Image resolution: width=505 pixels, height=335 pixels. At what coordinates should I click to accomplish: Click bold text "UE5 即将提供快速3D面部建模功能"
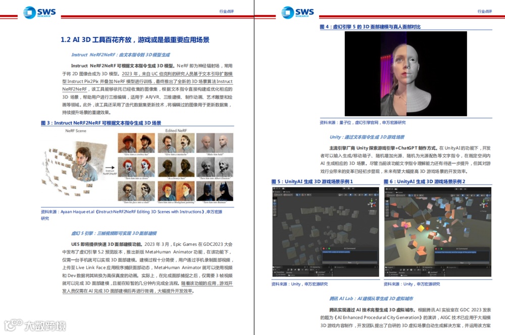click(x=107, y=244)
